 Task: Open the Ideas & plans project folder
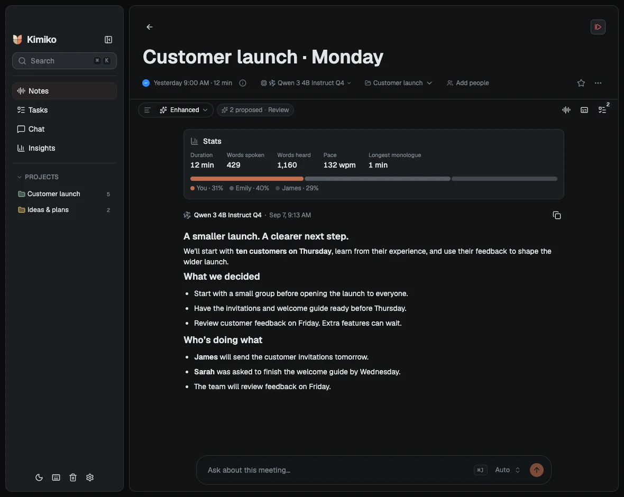click(x=65, y=210)
